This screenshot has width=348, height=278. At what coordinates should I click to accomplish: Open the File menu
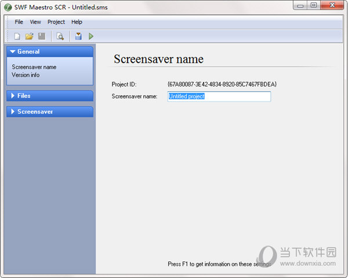pos(19,22)
